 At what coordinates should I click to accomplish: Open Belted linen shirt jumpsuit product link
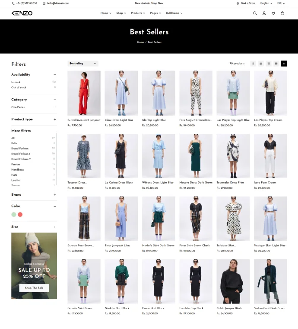(x=84, y=120)
